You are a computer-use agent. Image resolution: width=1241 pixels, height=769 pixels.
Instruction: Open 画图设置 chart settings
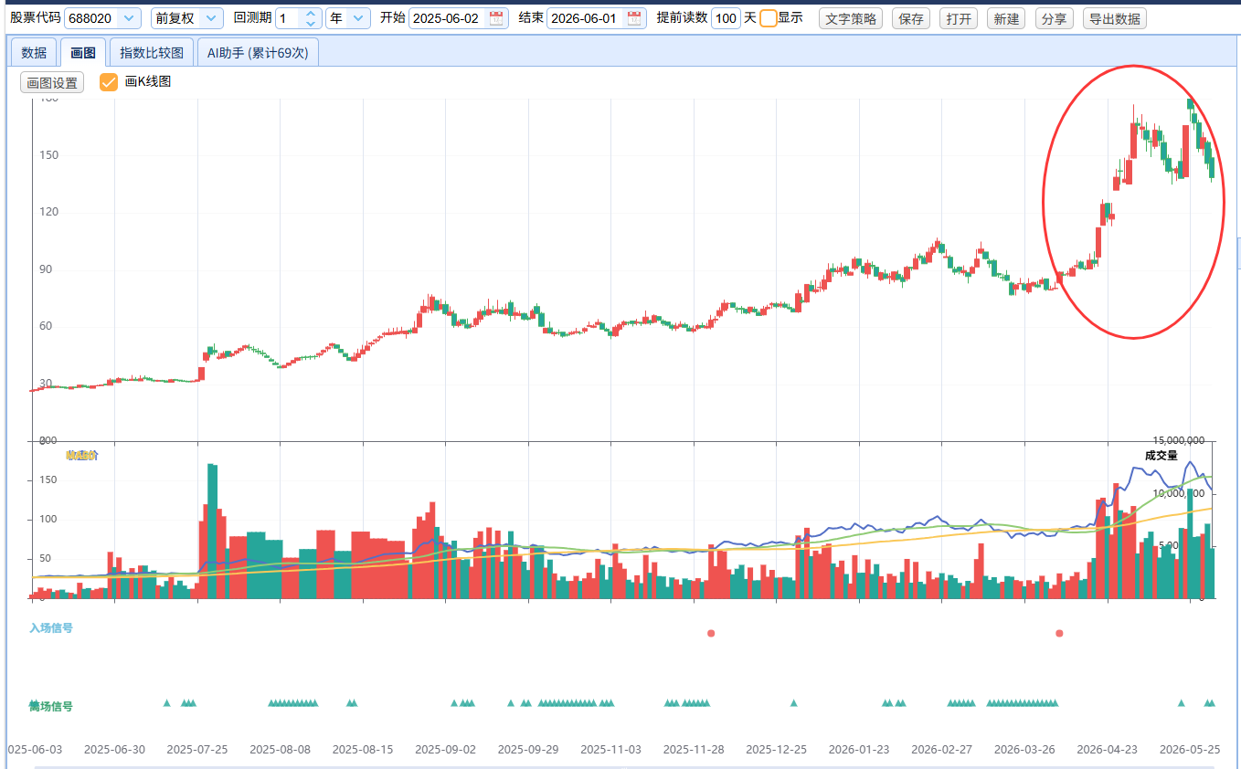coord(52,82)
